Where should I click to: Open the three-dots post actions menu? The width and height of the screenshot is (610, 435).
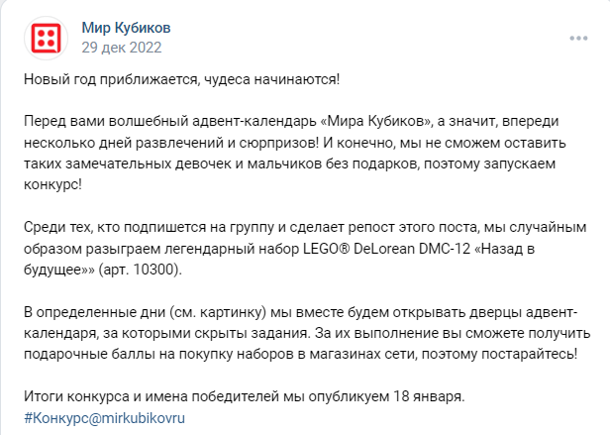[578, 38]
